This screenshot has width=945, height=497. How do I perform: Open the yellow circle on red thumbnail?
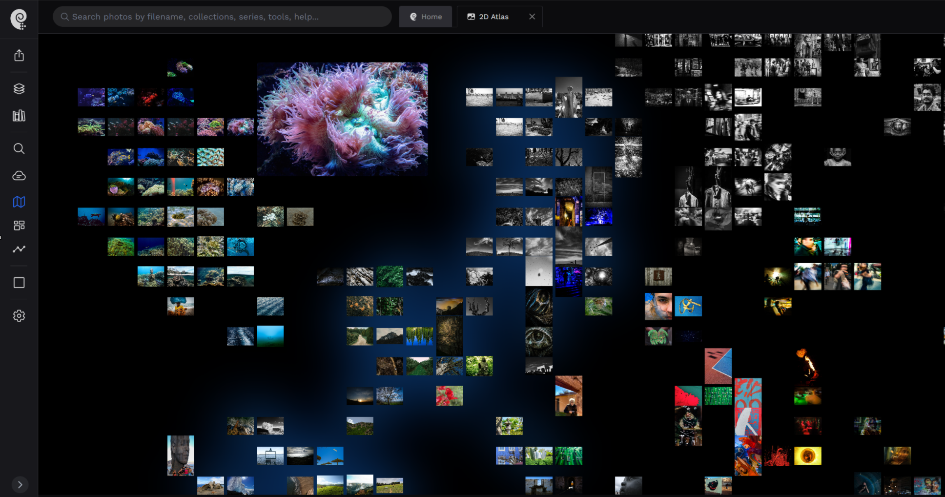click(x=807, y=456)
